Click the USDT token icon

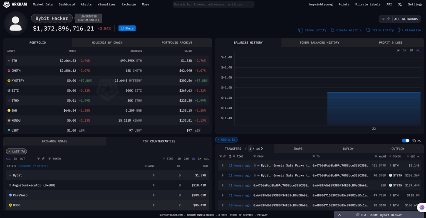(x=9, y=130)
